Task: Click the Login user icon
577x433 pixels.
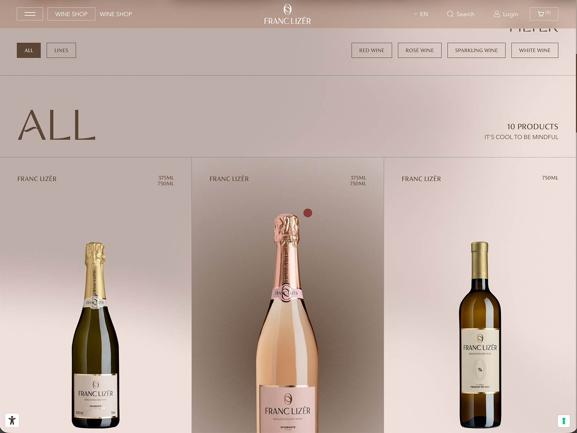Action: pos(497,14)
